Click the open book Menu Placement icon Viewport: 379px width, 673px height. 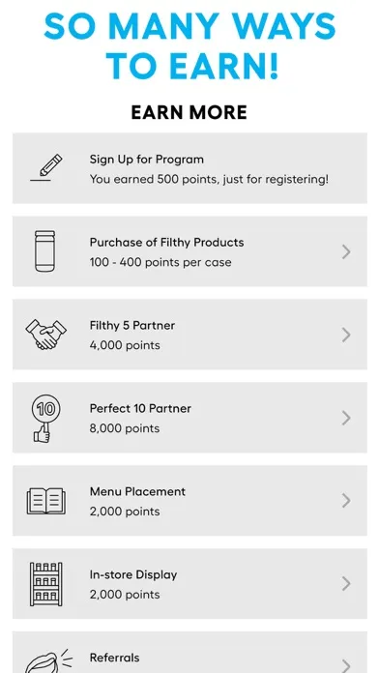pos(46,501)
